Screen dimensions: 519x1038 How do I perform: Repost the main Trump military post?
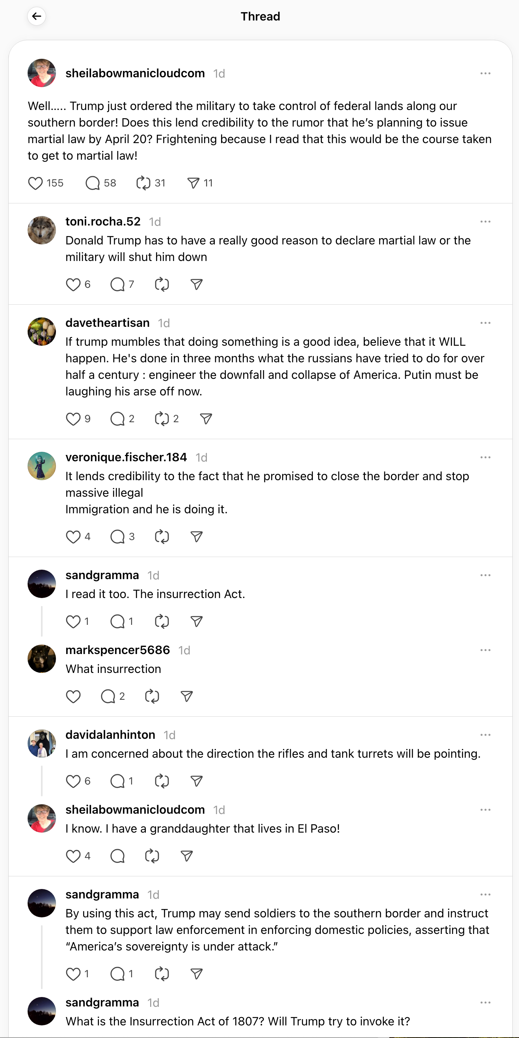coord(143,183)
